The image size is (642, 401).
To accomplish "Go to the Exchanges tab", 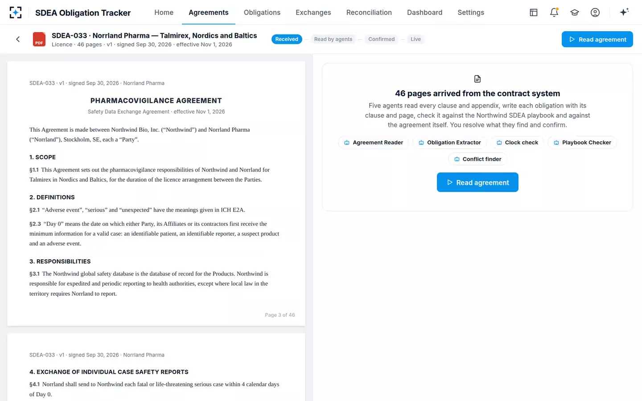I will (x=313, y=12).
